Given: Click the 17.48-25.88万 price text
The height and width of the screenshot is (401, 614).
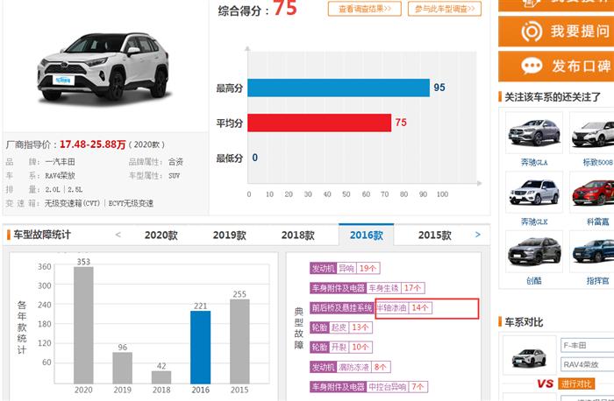Looking at the screenshot, I should [x=92, y=144].
